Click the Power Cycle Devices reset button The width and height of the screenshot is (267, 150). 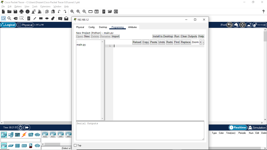21,127
